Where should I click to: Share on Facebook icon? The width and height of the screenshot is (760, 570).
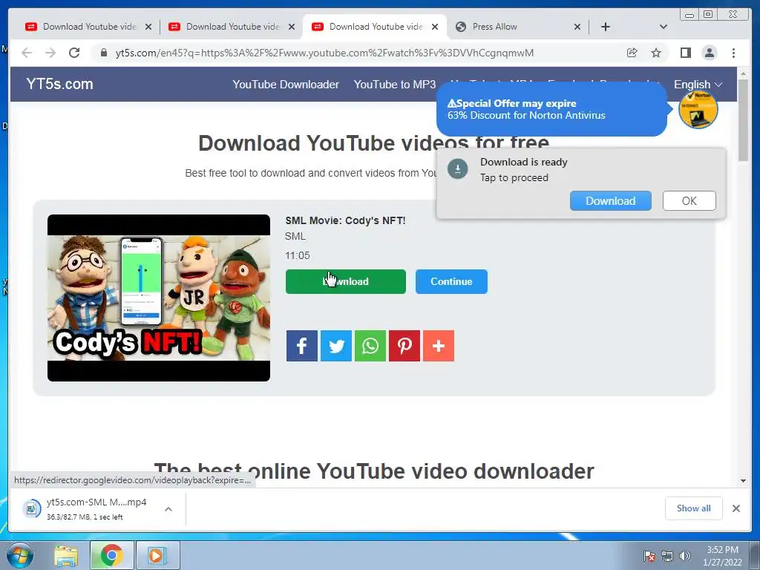point(301,346)
